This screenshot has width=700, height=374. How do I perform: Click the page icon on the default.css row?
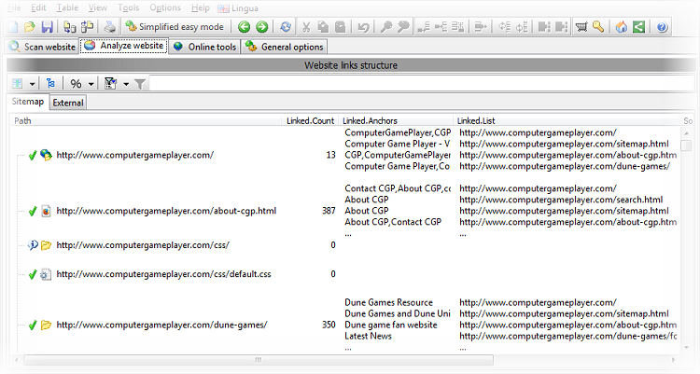coord(46,274)
